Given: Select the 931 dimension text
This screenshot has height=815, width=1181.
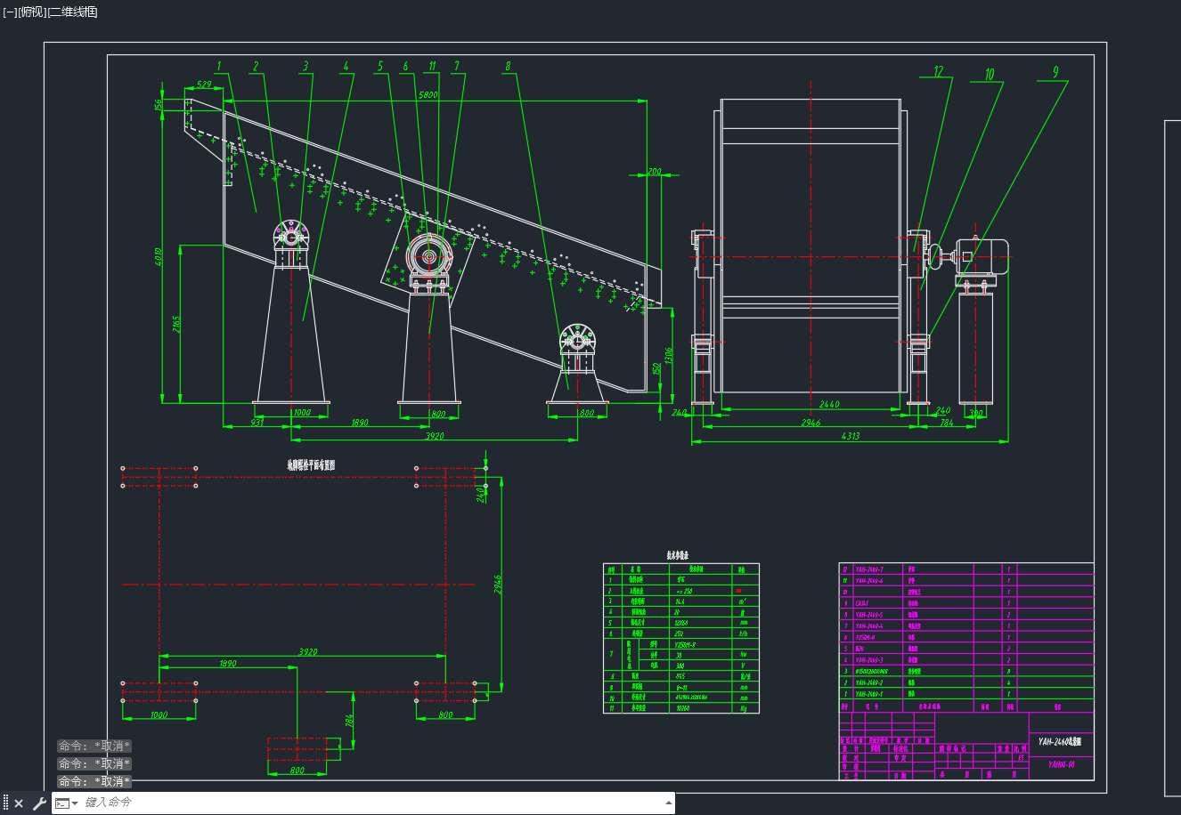Looking at the screenshot, I should pyautogui.click(x=257, y=423).
